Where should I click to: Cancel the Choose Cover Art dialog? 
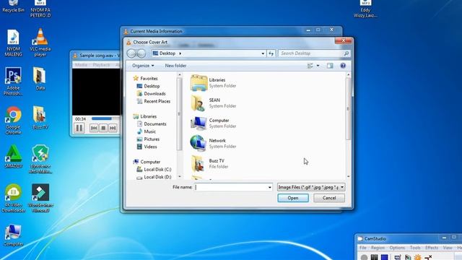pos(329,198)
